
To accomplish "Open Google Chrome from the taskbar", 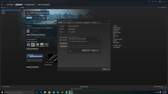I will click(54, 92).
